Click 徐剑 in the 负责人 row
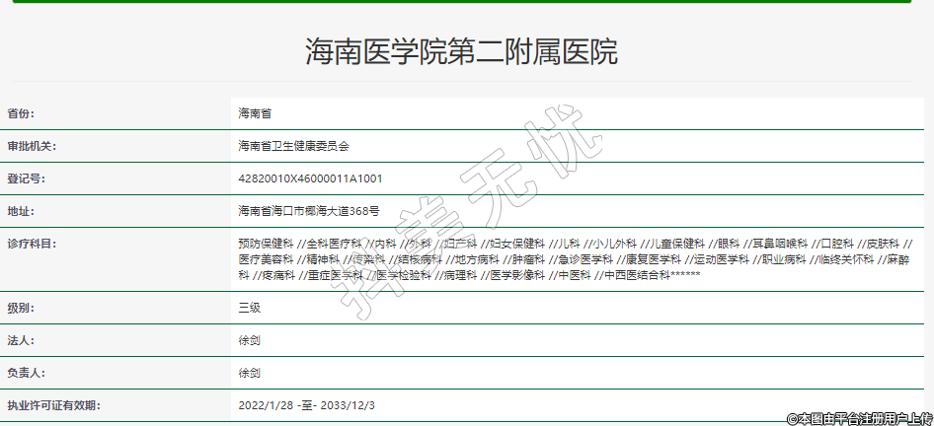The height and width of the screenshot is (426, 934). [x=249, y=373]
